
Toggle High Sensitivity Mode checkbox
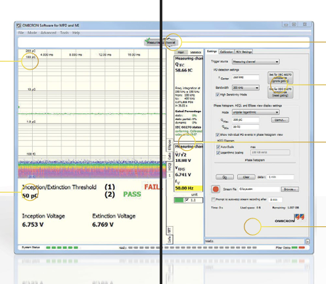[218, 94]
